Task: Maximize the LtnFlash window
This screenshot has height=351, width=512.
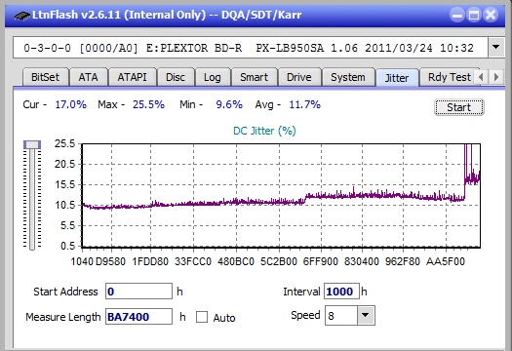Action: click(x=474, y=15)
